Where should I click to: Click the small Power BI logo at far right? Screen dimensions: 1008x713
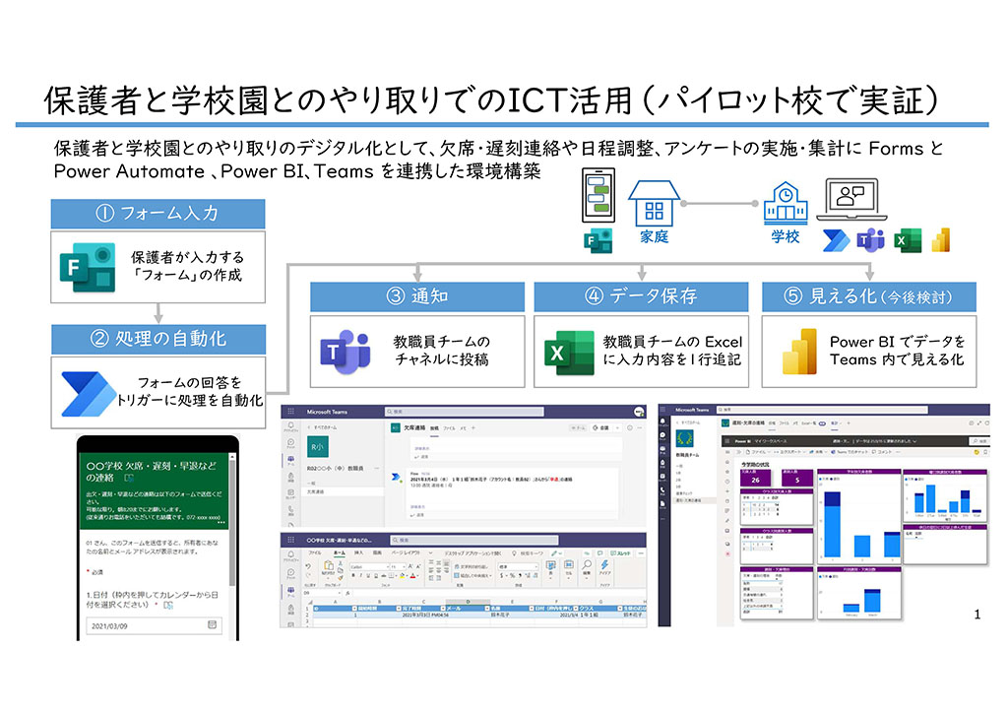pos(940,240)
